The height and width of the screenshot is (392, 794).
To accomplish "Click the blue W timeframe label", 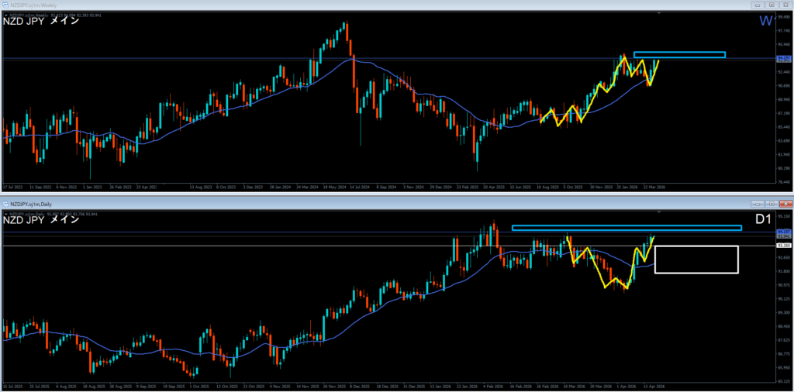I will 765,21.
